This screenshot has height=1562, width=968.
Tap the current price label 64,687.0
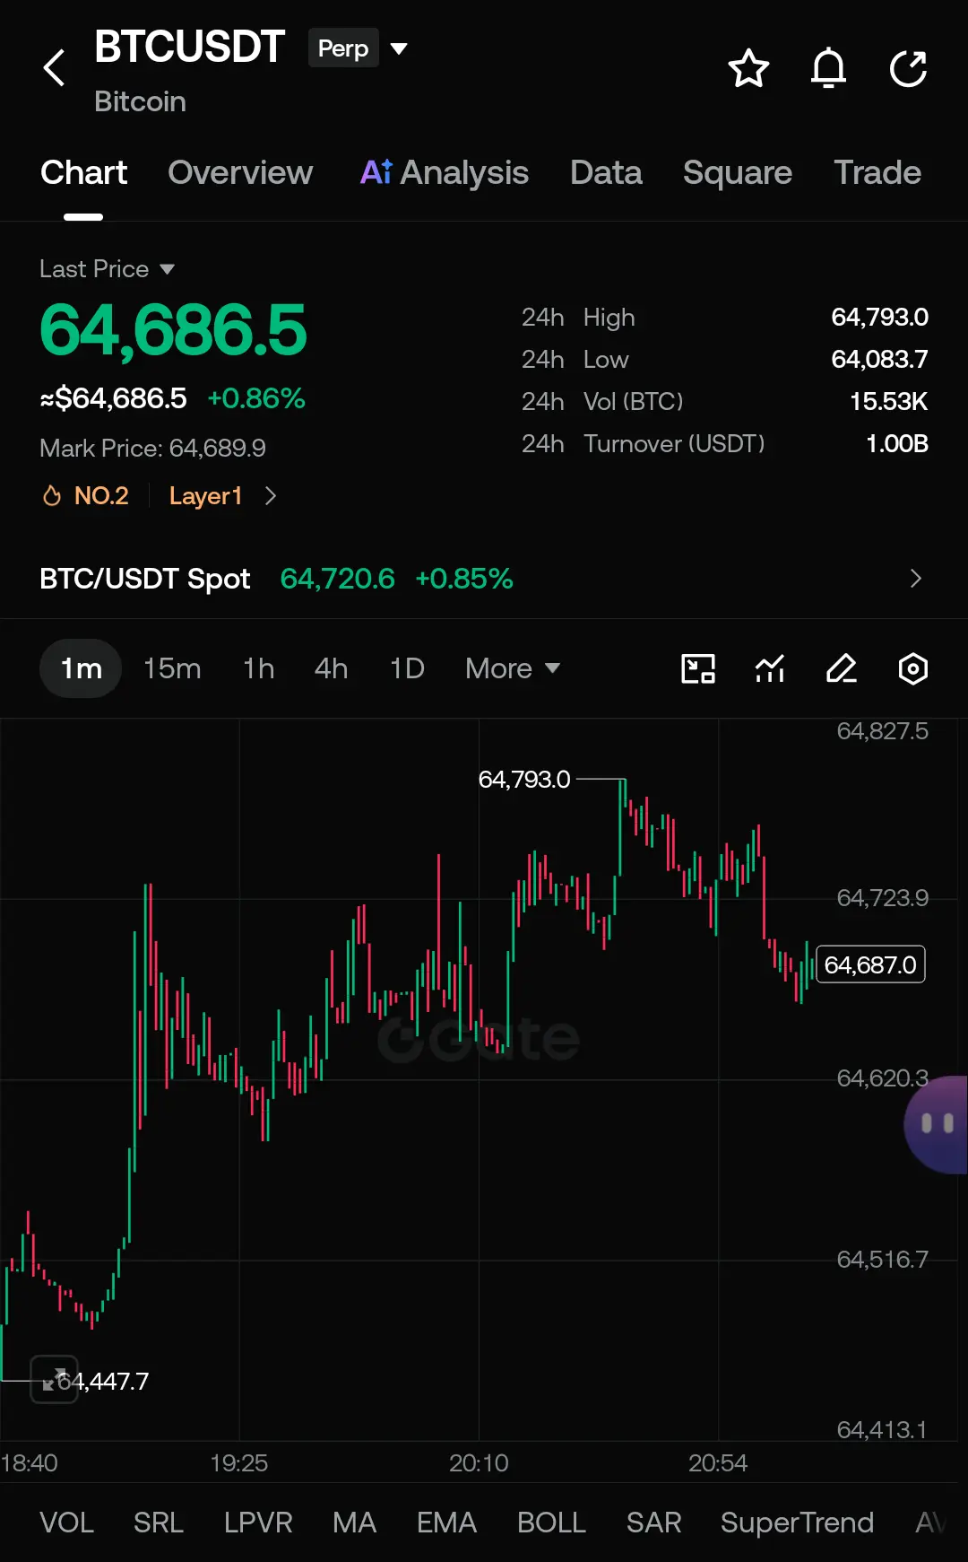click(870, 964)
